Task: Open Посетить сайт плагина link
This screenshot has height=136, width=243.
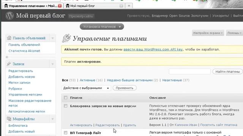Action: click(219, 125)
